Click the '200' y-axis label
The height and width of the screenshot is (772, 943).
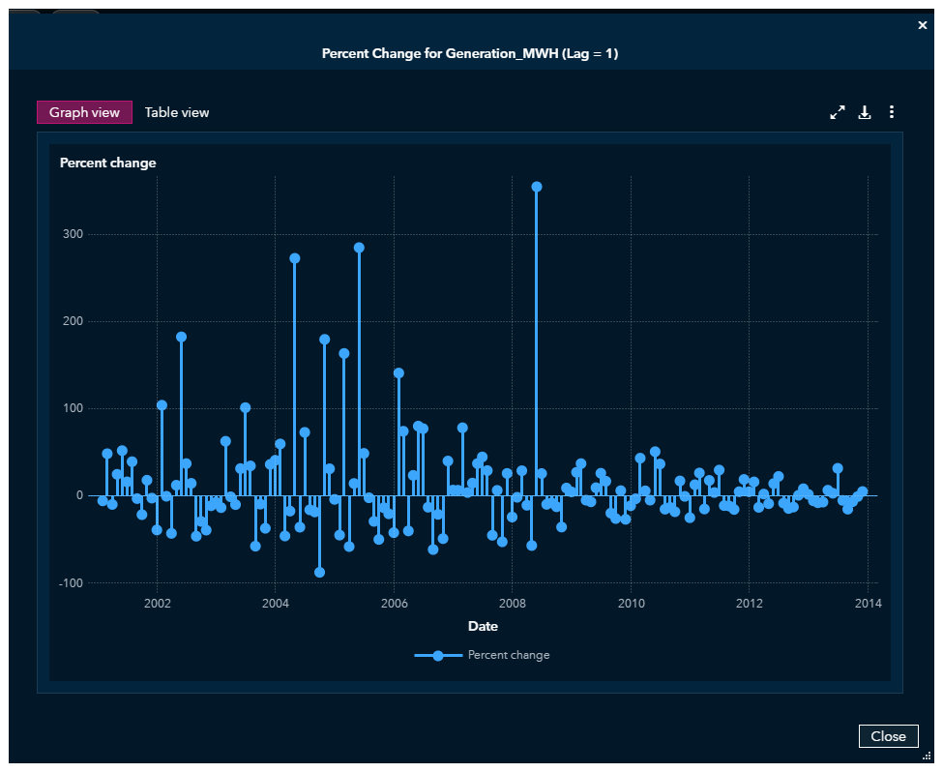point(73,321)
